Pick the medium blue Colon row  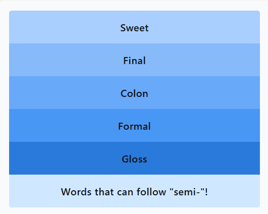[x=134, y=93]
